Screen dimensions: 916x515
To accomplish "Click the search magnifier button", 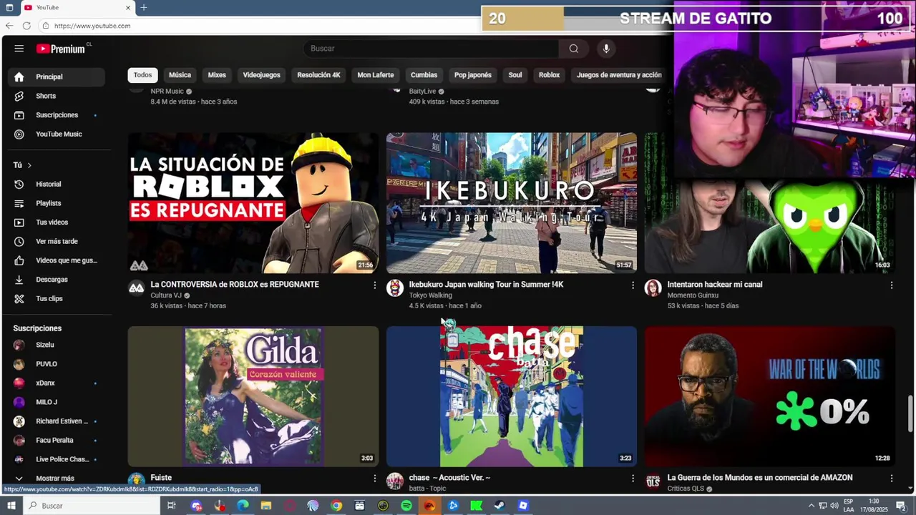I will [573, 49].
